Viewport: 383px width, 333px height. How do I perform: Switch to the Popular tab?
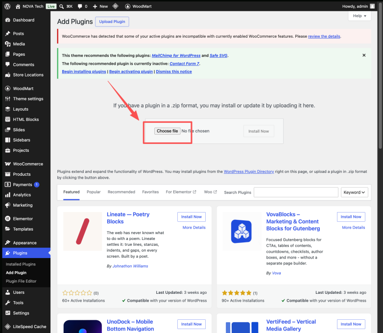point(94,192)
